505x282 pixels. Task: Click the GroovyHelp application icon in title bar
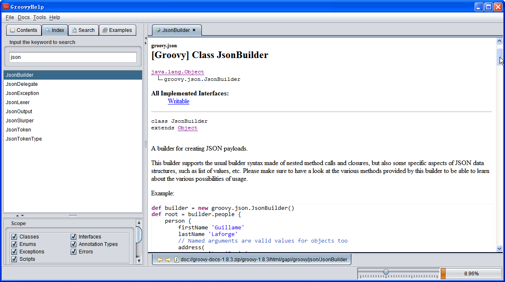click(6, 6)
